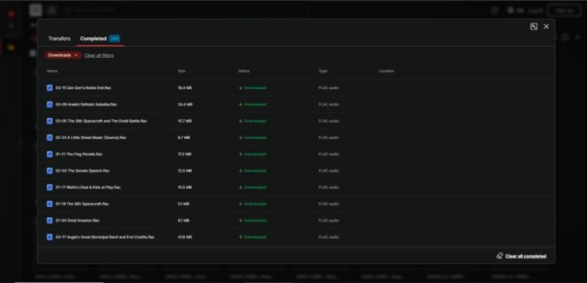Click download arrow icon in Droid Battle row
Screen dimensions: 587x283
tap(241, 121)
